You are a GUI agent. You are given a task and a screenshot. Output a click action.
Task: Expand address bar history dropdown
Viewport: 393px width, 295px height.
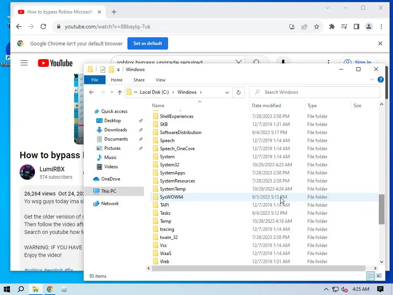click(227, 92)
